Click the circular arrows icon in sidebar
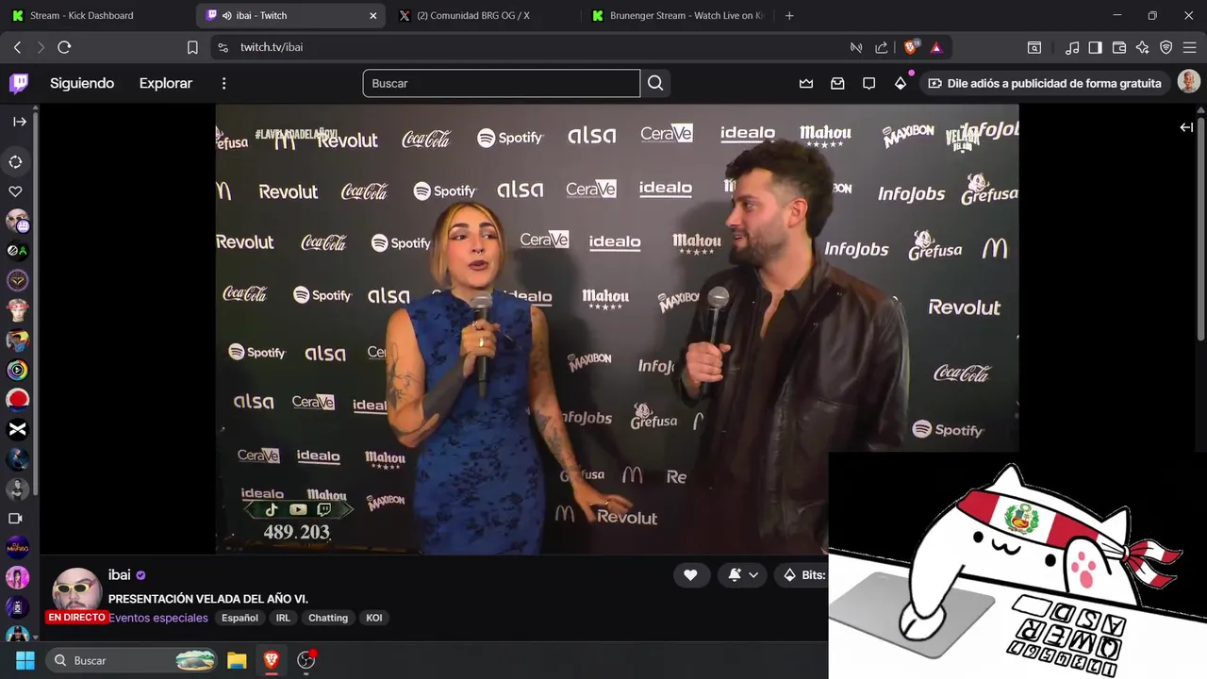The width and height of the screenshot is (1207, 679). [16, 162]
